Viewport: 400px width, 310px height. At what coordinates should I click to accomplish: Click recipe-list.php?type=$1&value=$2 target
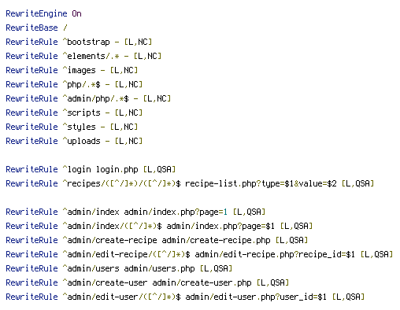pos(261,183)
